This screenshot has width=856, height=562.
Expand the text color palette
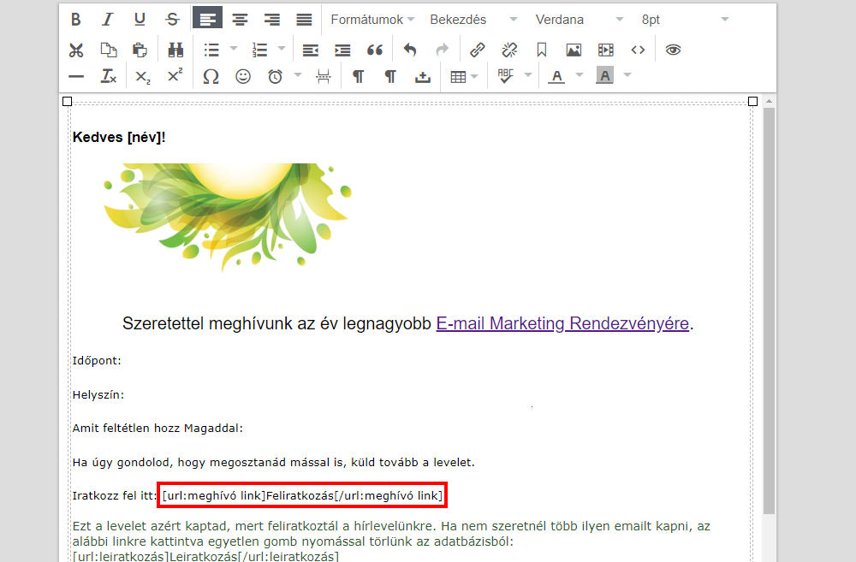[x=580, y=74]
